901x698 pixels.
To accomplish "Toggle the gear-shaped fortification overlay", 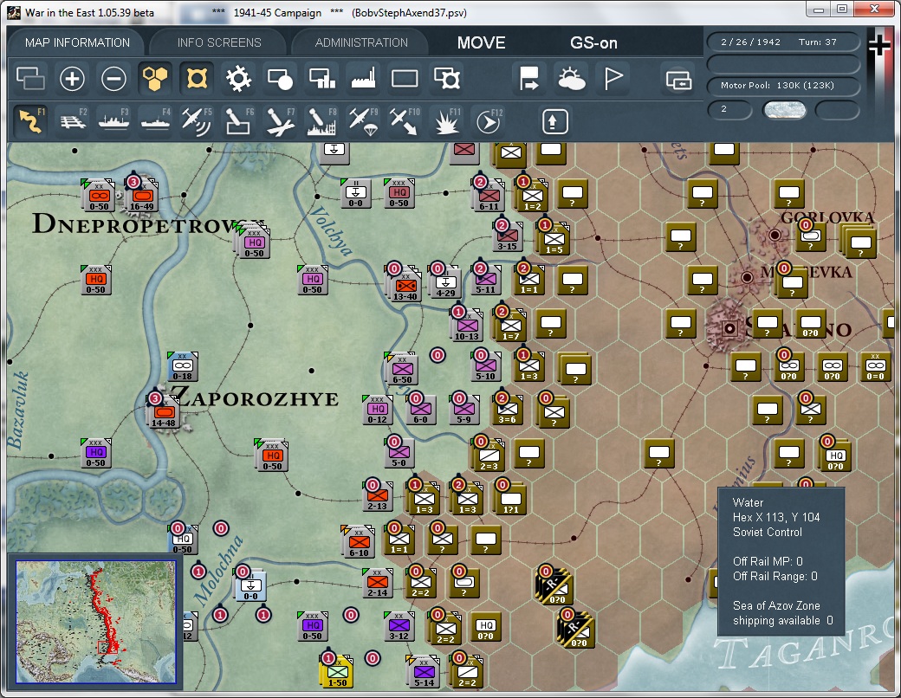I will pos(238,79).
